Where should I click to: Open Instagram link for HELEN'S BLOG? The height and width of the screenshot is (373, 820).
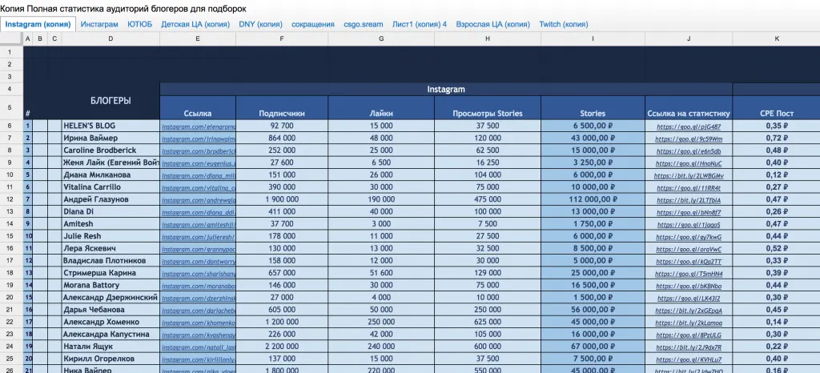coord(199,126)
